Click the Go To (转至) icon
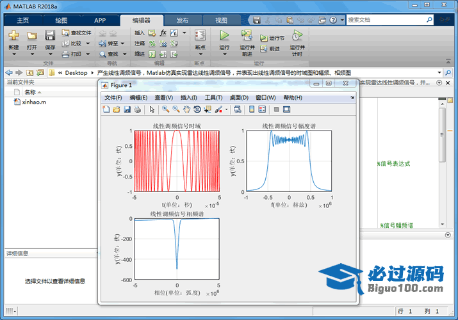This screenshot has height=320, width=458. pos(102,44)
